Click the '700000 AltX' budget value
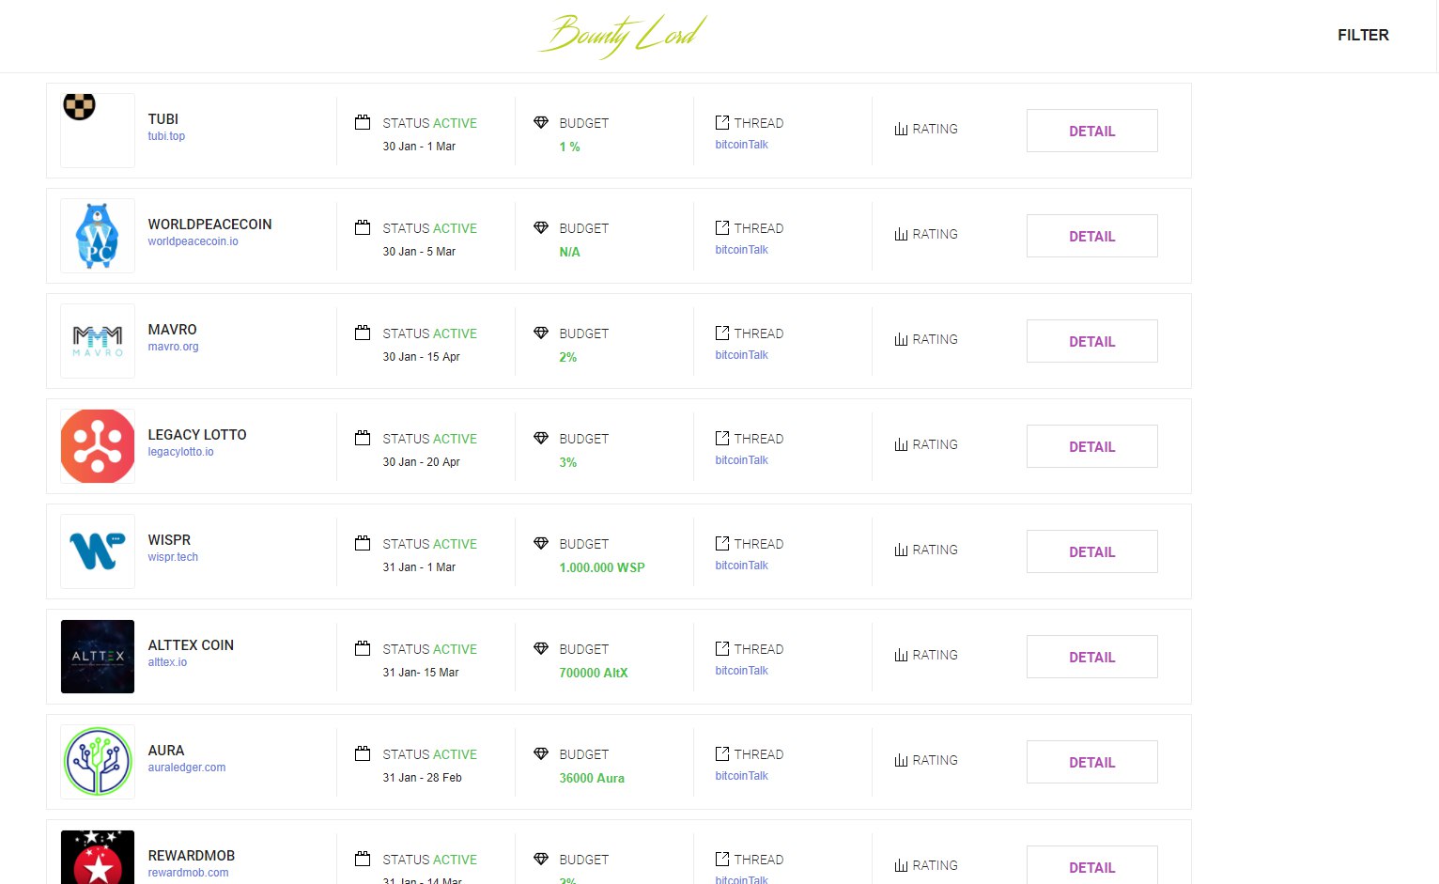Image resolution: width=1439 pixels, height=884 pixels. [x=594, y=673]
